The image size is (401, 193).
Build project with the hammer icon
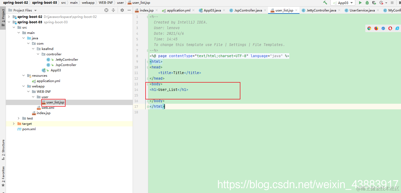(x=325, y=3)
